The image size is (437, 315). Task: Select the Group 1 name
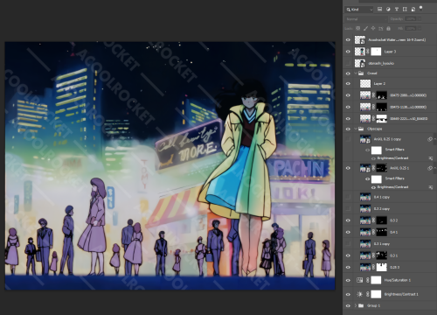(373, 305)
